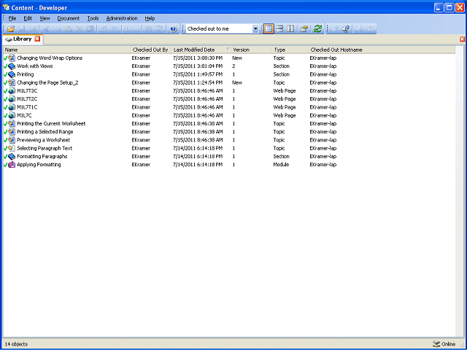Click topic icon of Selecting Paragraph Text
Image resolution: width=467 pixels, height=350 pixels.
tap(12, 148)
